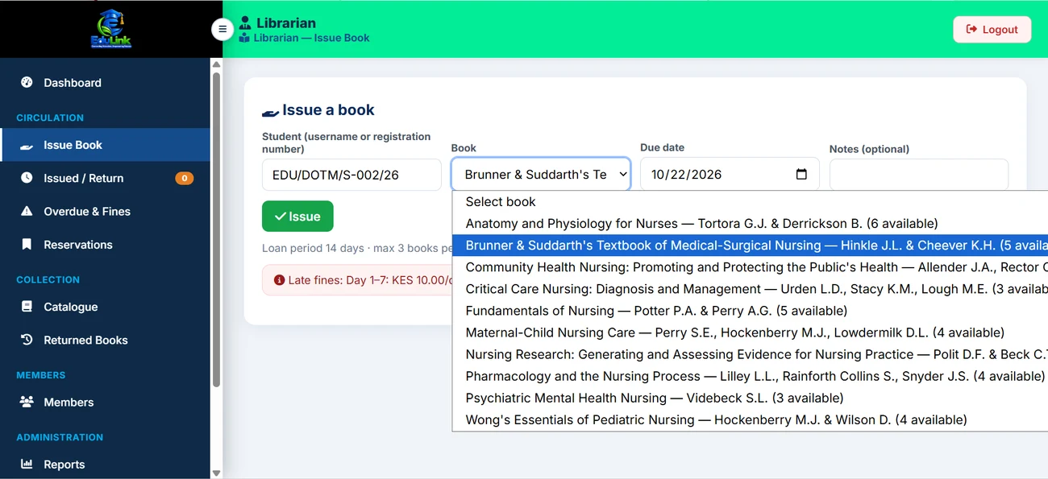Click the Reports chart icon

27,464
